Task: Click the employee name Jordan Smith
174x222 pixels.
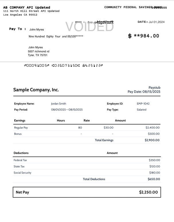Action: click(58, 104)
